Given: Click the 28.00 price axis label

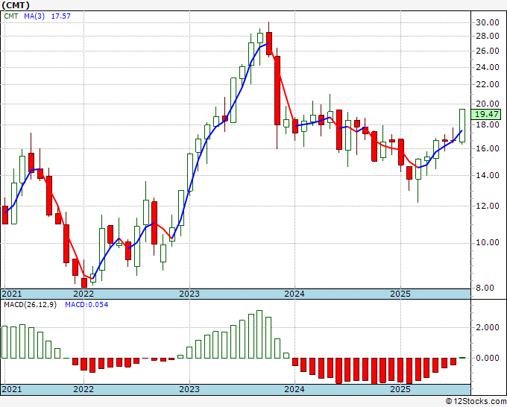Looking at the screenshot, I should point(488,36).
